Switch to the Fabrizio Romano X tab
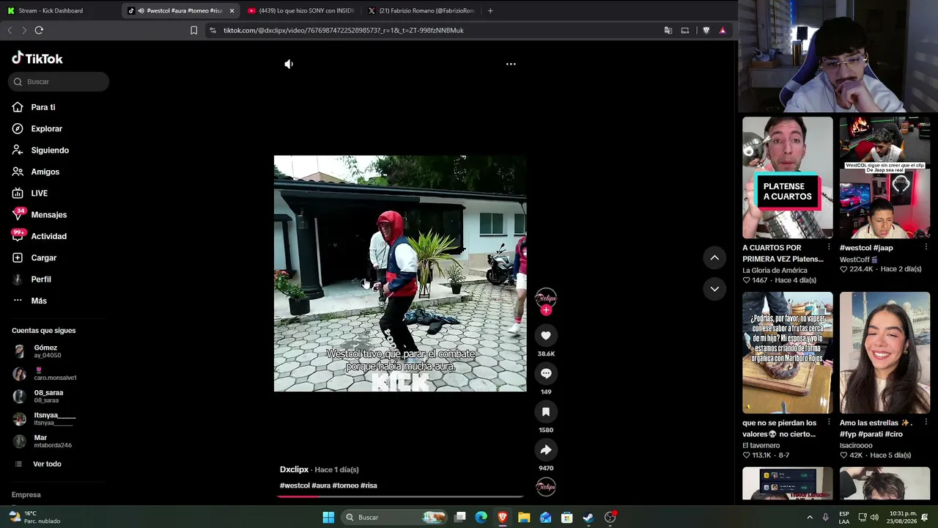This screenshot has width=938, height=528. [422, 10]
